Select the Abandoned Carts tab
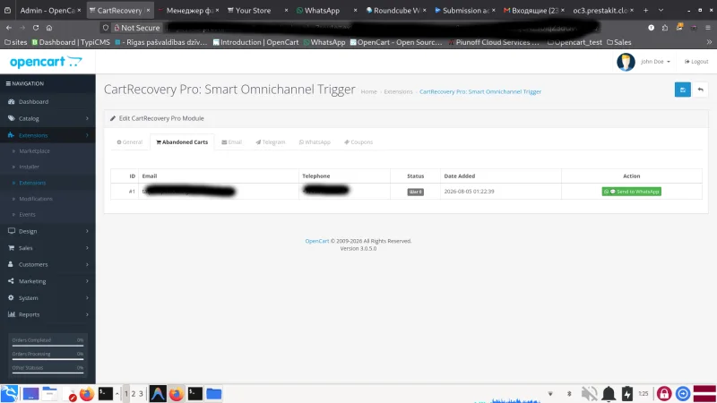 click(182, 142)
